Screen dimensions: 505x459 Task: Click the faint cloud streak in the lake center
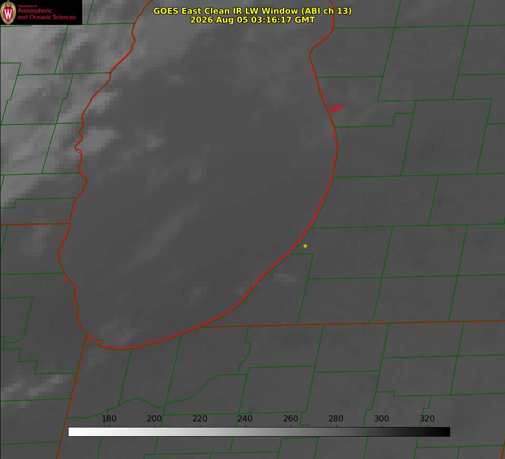(161, 235)
